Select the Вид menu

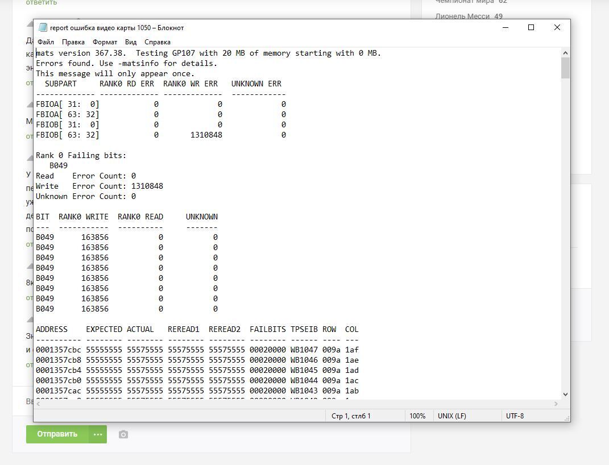[x=131, y=42]
